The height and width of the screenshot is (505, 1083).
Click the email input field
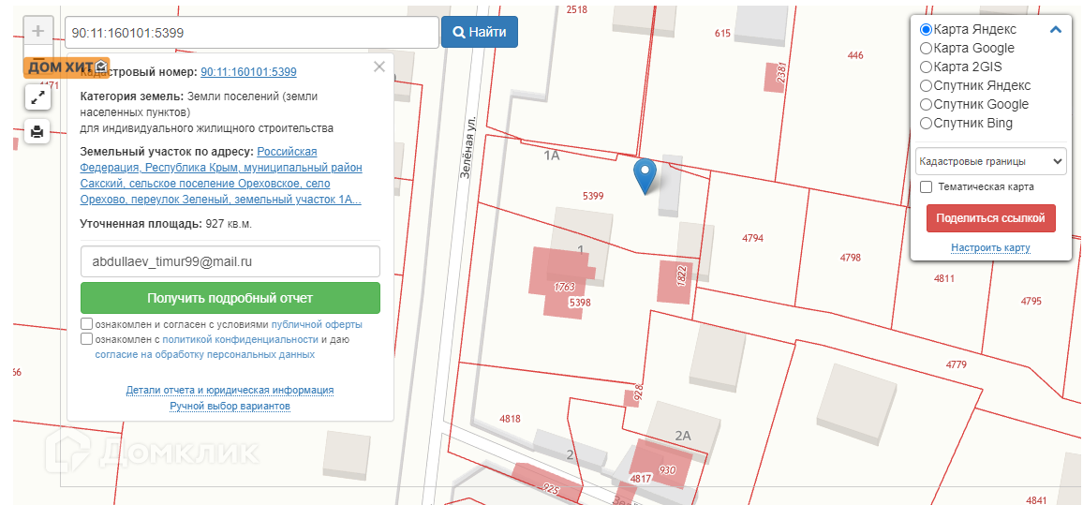[230, 262]
